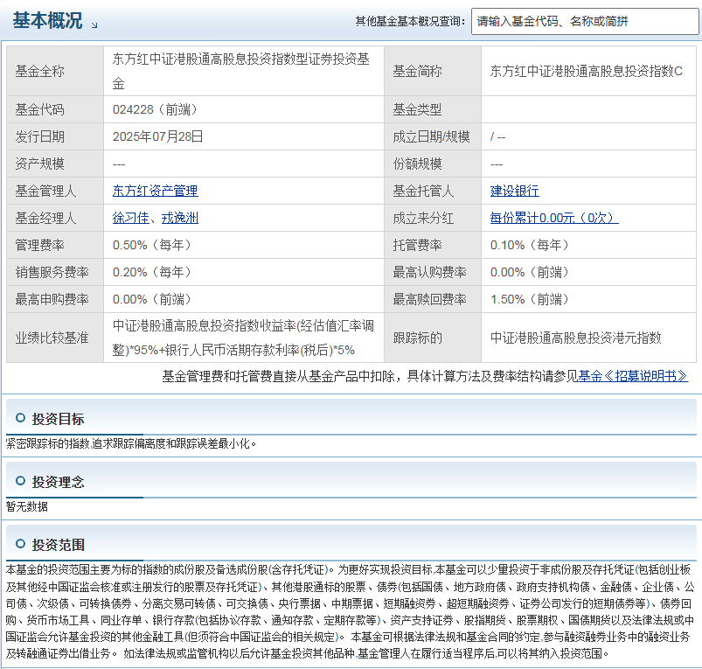
Task: Open fund manager 徐习佳 profile link
Action: pyautogui.click(x=131, y=218)
